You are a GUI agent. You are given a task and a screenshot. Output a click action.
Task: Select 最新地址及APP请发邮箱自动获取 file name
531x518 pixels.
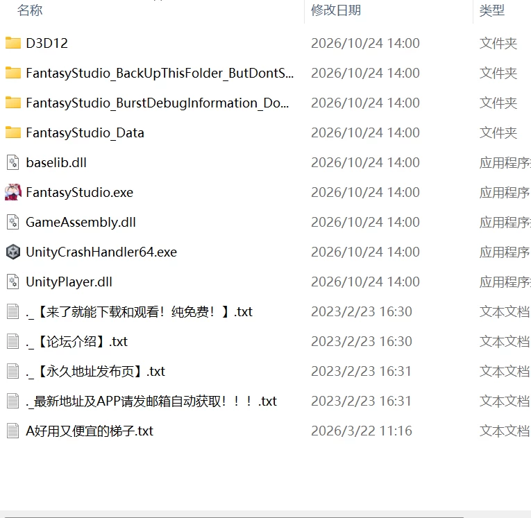[x=151, y=401]
